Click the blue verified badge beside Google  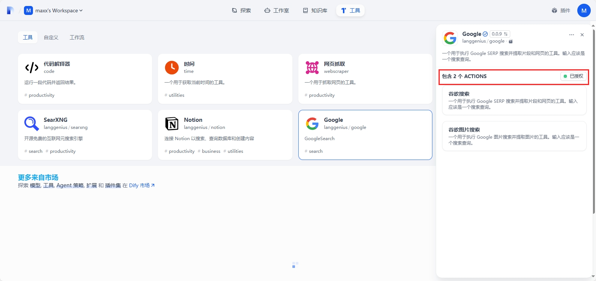[x=485, y=34]
